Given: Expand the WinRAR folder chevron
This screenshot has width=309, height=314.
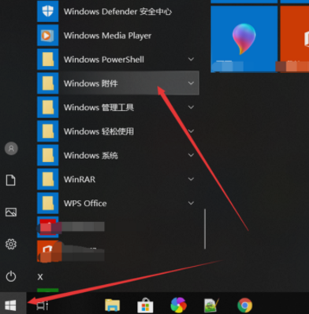Looking at the screenshot, I should point(191,179).
